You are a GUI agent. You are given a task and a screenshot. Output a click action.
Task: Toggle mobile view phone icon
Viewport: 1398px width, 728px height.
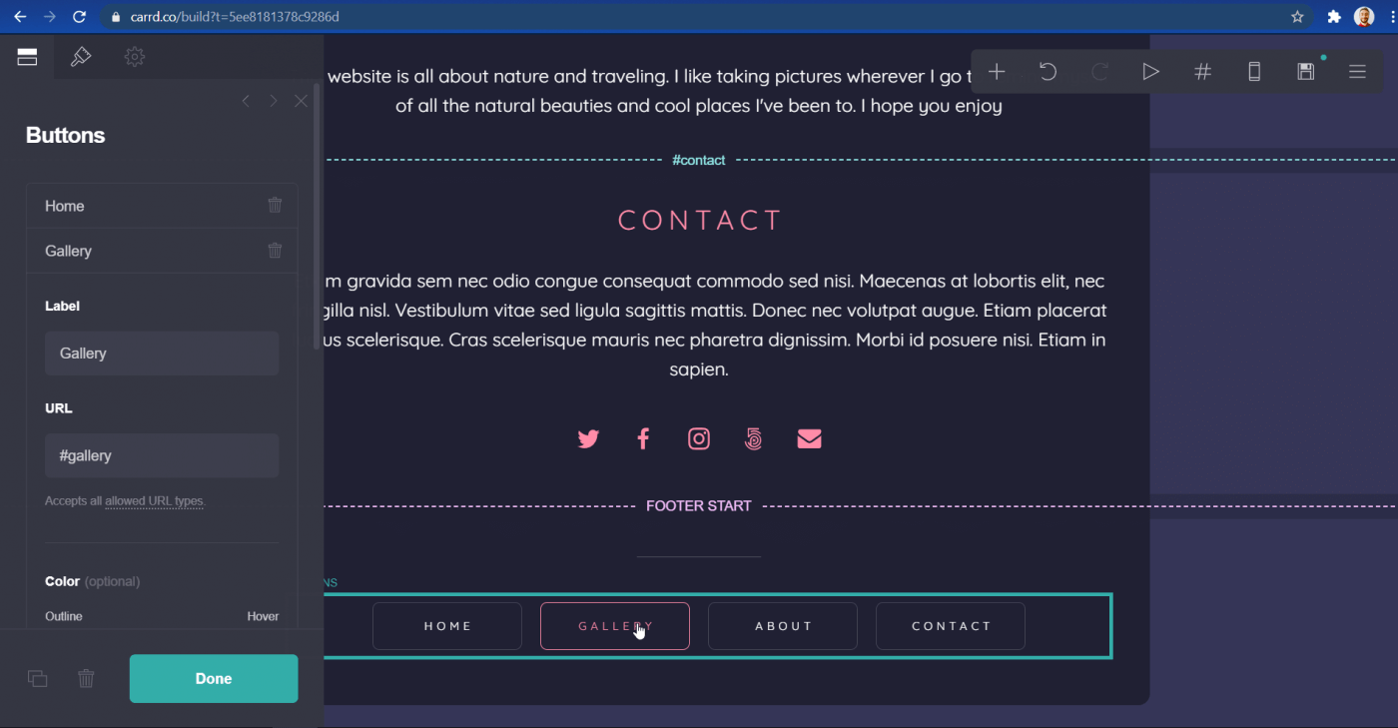click(1254, 72)
